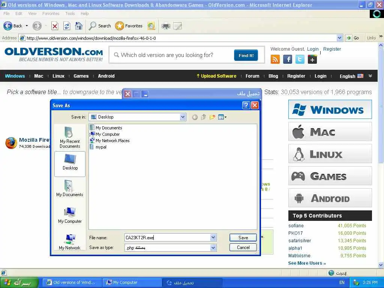384x288 pixels.
Task: Click the Save button
Action: click(243, 237)
